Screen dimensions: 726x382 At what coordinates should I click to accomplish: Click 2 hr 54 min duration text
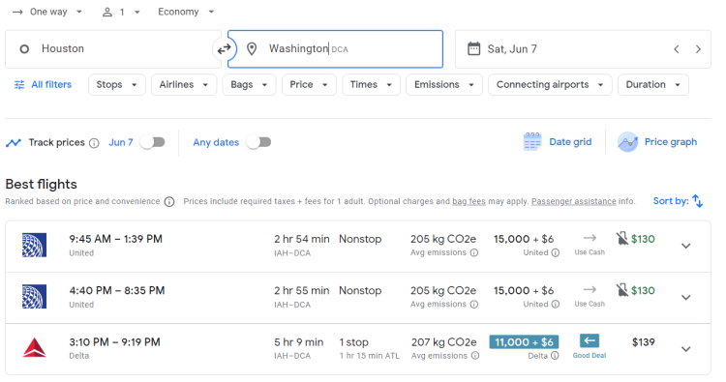[x=301, y=239]
